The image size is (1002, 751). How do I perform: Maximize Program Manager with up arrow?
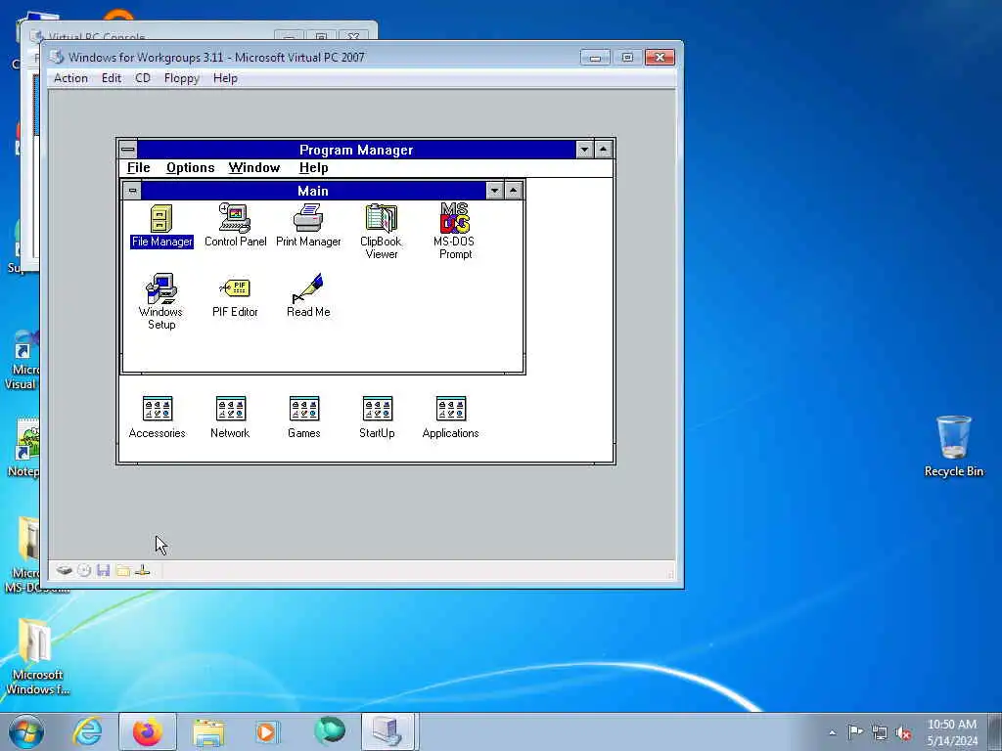click(603, 150)
